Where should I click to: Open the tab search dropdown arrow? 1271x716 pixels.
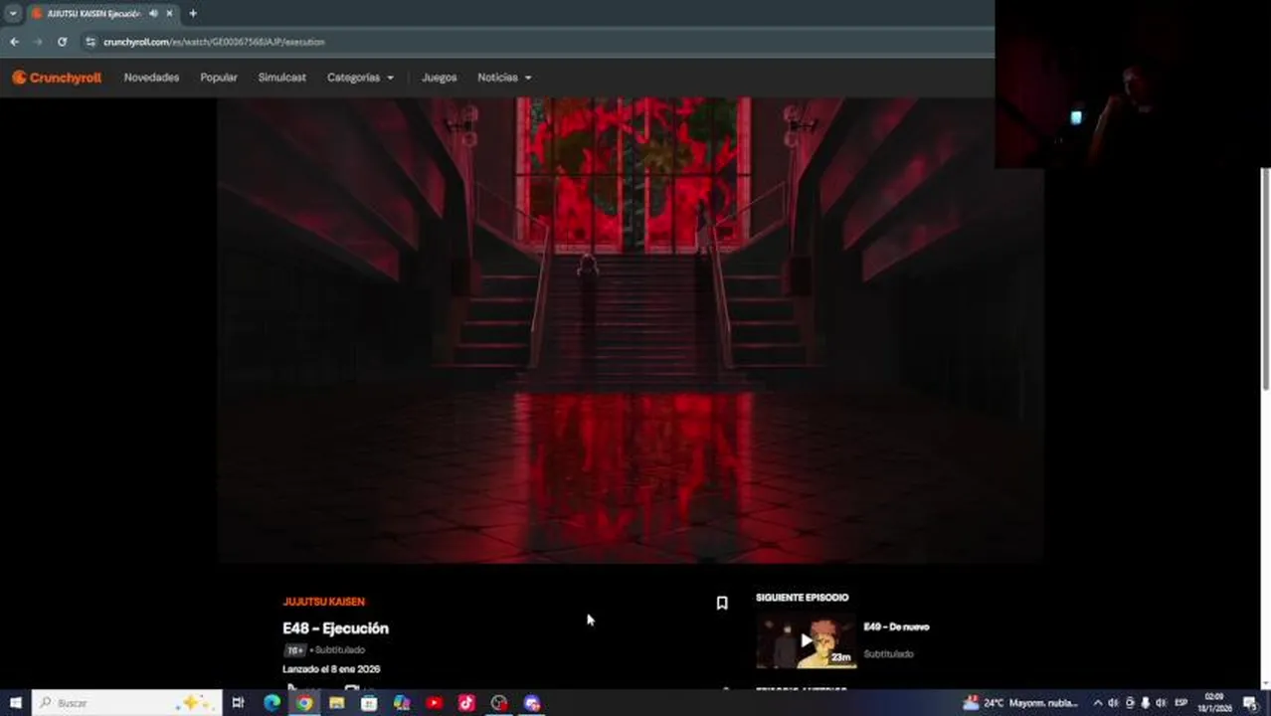click(x=12, y=13)
